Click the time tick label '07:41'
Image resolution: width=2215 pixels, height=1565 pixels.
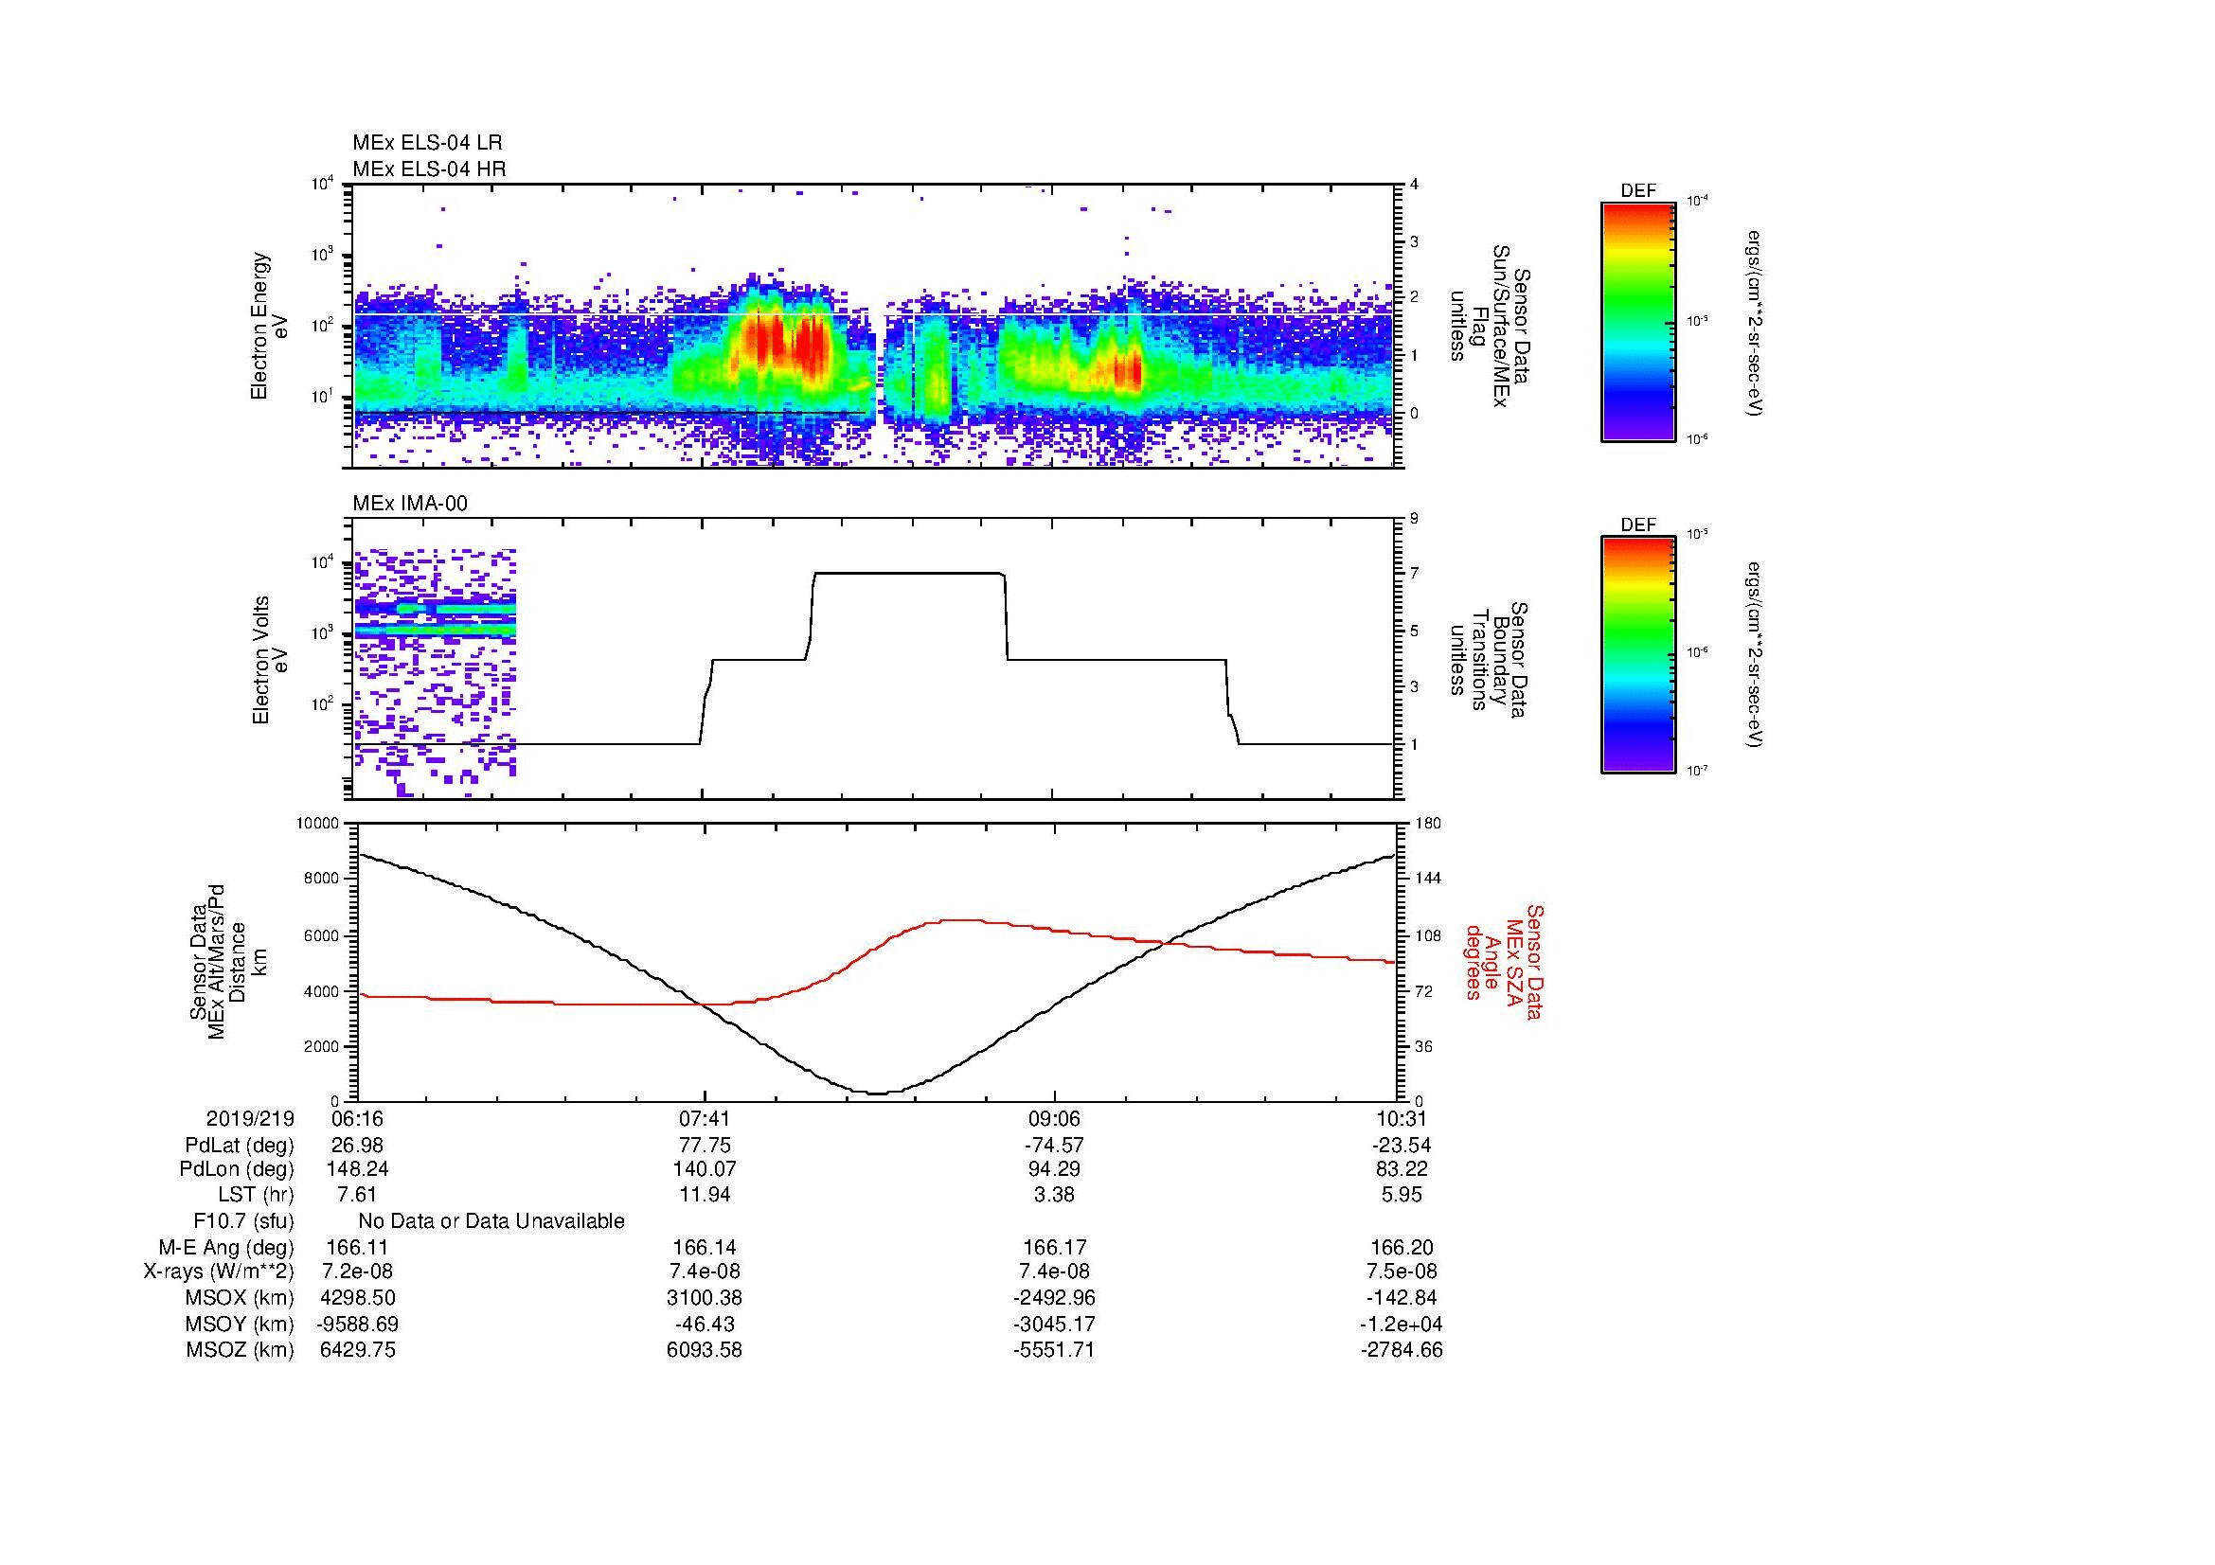pos(706,1118)
